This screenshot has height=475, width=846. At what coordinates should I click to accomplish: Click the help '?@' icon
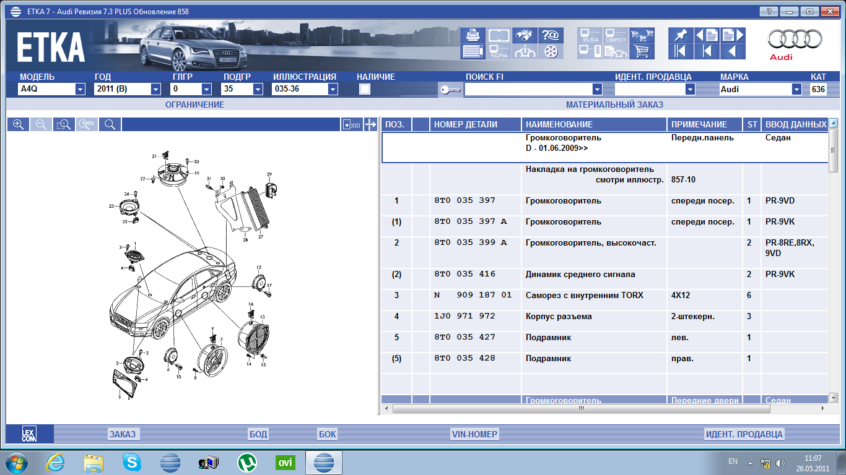551,35
